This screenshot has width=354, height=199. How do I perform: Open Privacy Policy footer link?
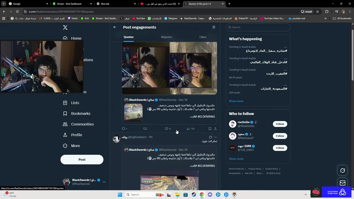click(255, 169)
